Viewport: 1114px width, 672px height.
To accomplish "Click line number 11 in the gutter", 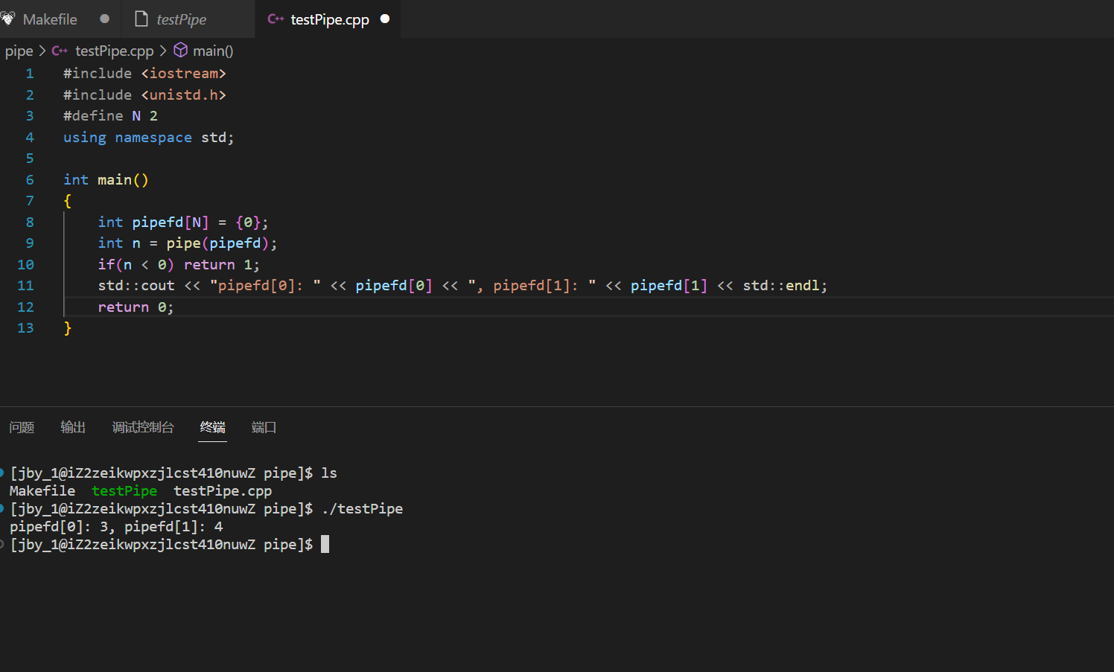I will click(x=25, y=286).
